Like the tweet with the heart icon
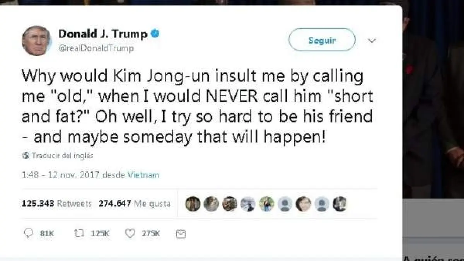Screen dimensions: 464x261 pyautogui.click(x=130, y=234)
